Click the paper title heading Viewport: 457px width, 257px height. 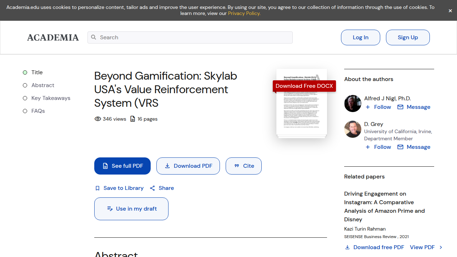click(166, 89)
